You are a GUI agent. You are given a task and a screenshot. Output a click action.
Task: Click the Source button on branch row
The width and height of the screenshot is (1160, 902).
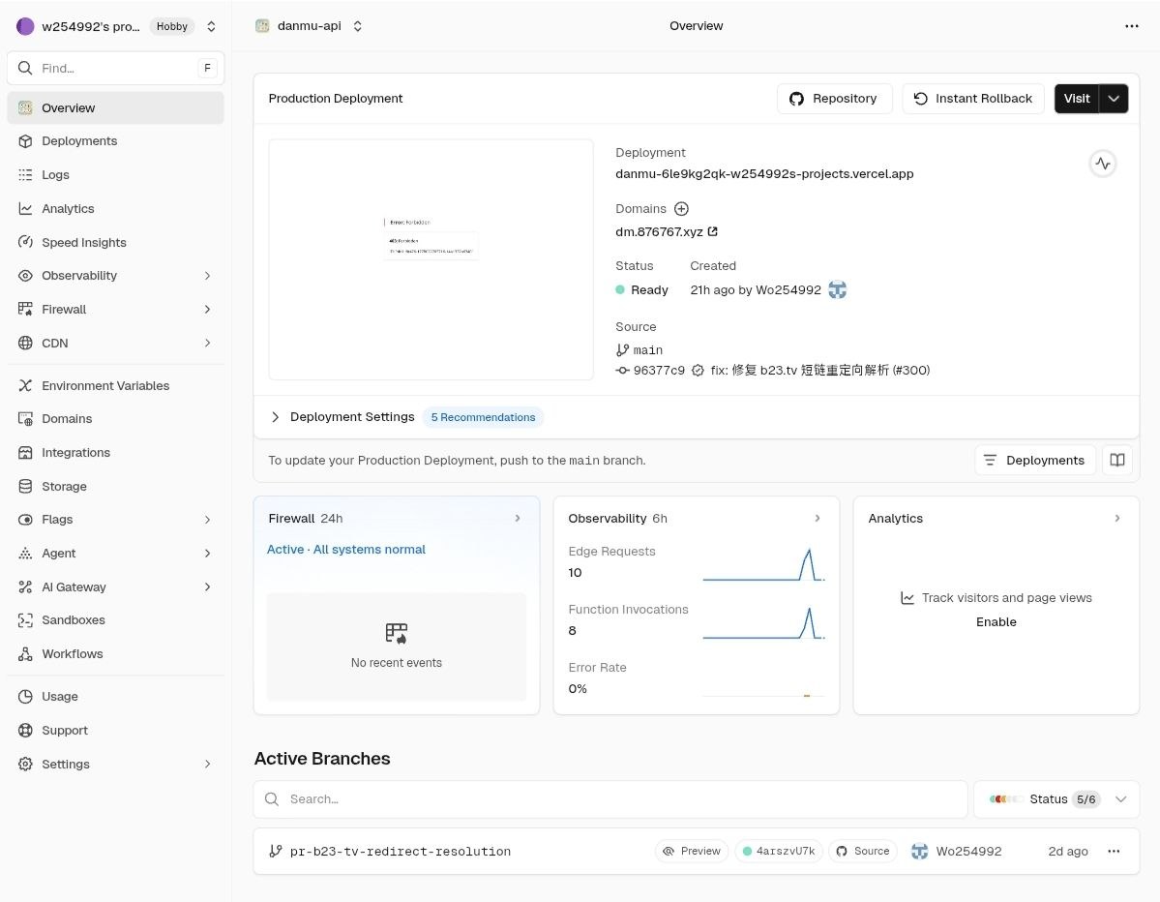tap(863, 851)
